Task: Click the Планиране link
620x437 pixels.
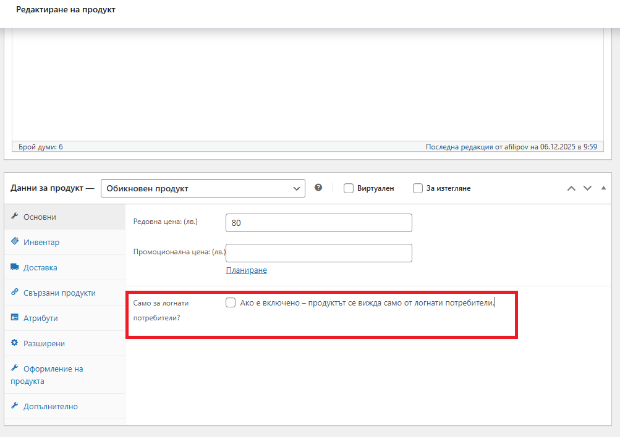Action: [x=246, y=270]
